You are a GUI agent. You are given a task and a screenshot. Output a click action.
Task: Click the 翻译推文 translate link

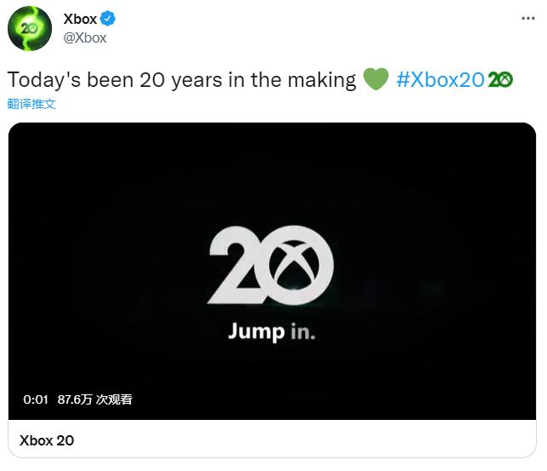(x=32, y=104)
